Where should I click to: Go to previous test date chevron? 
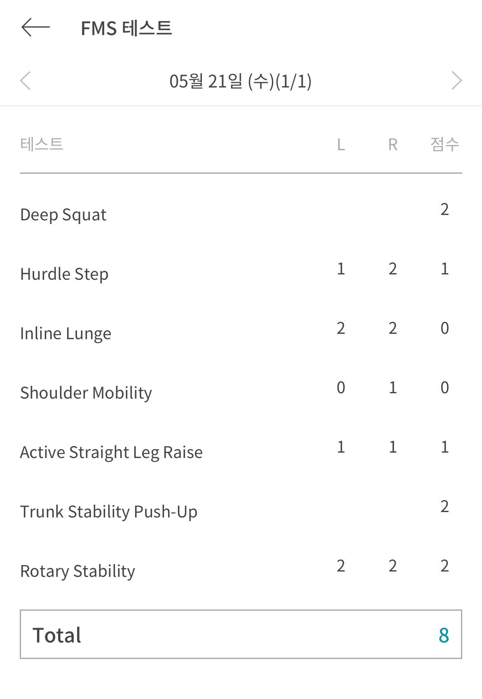point(26,80)
